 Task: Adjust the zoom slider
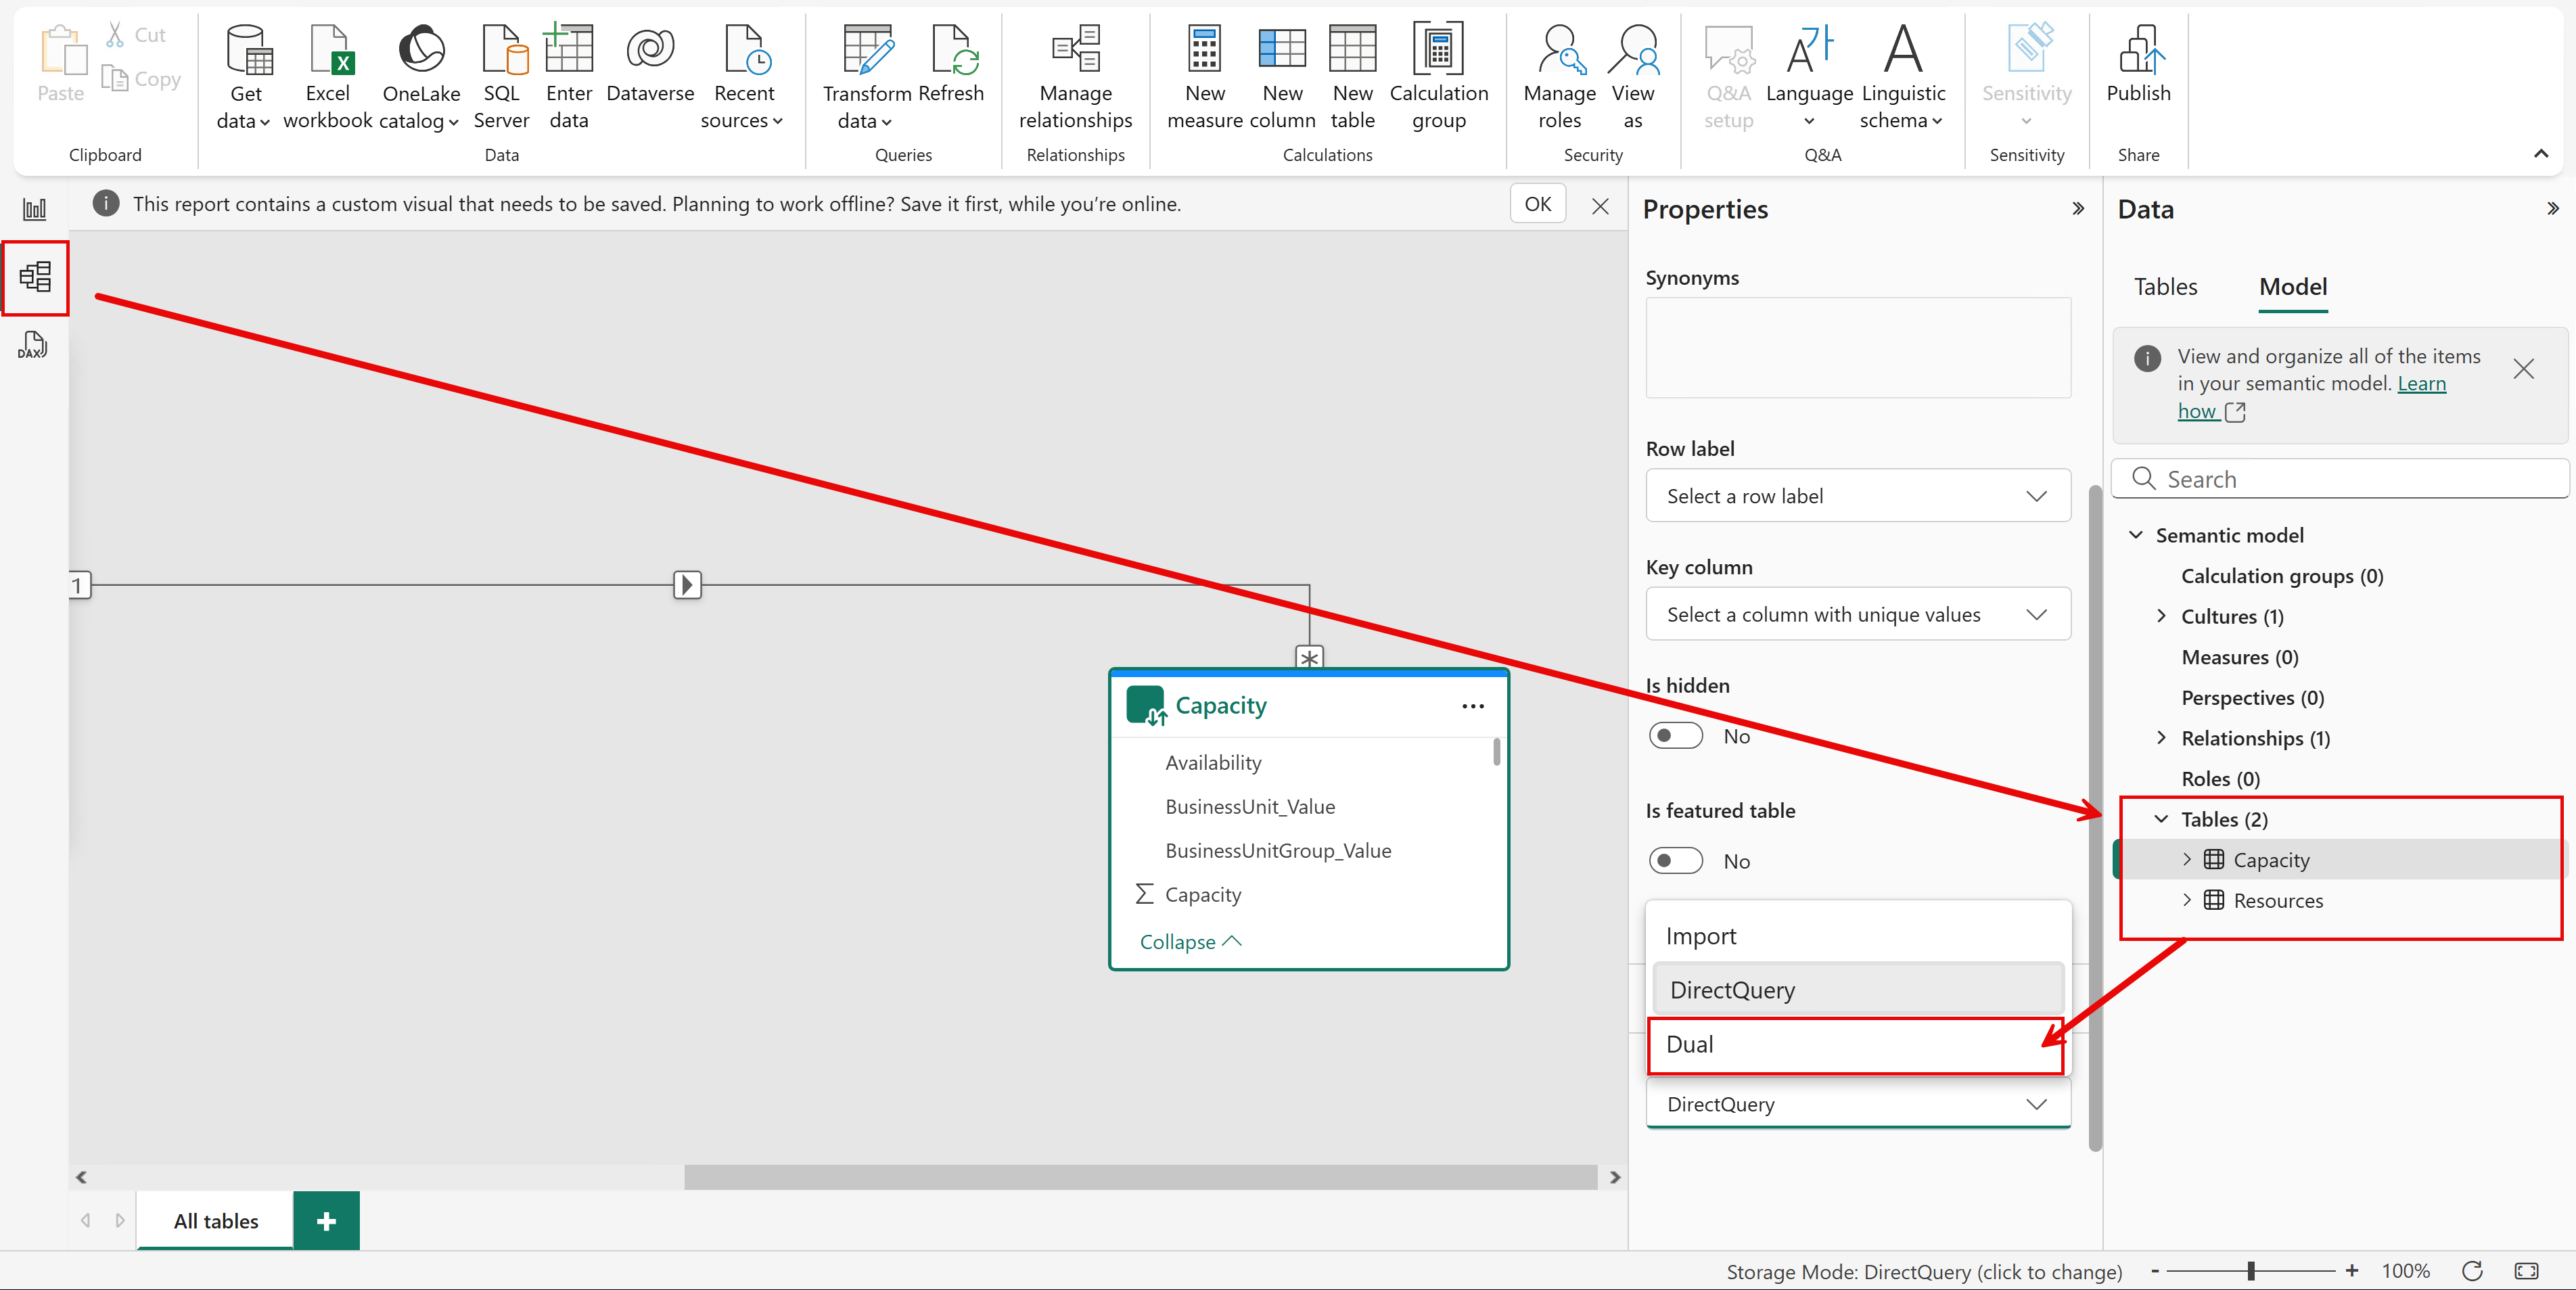click(2252, 1271)
